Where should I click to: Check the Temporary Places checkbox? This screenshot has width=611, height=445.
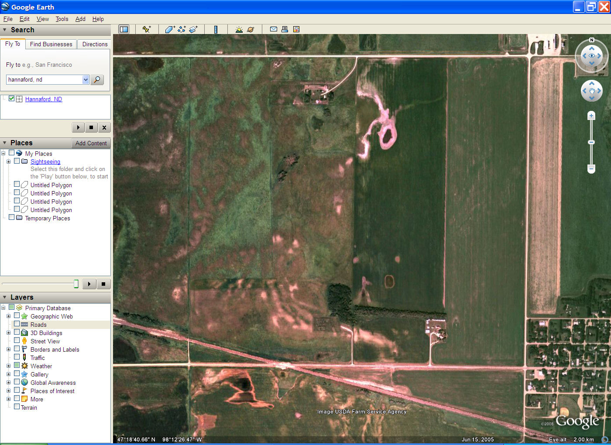(x=12, y=217)
